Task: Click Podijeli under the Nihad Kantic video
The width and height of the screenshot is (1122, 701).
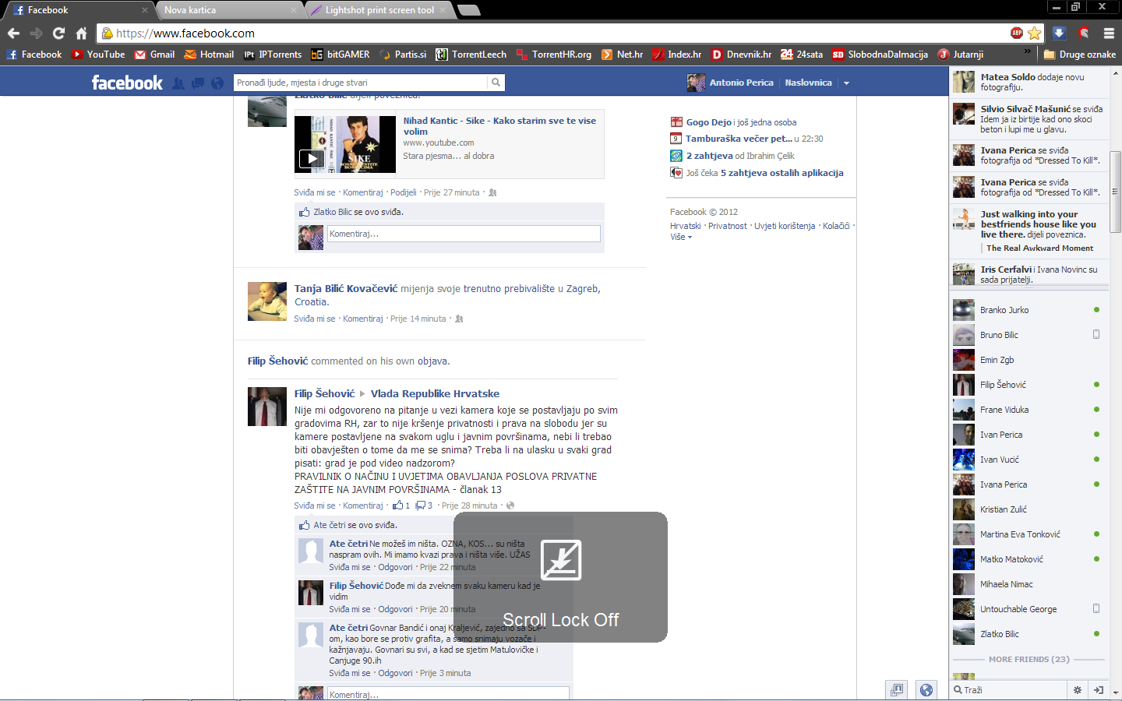Action: pos(404,192)
